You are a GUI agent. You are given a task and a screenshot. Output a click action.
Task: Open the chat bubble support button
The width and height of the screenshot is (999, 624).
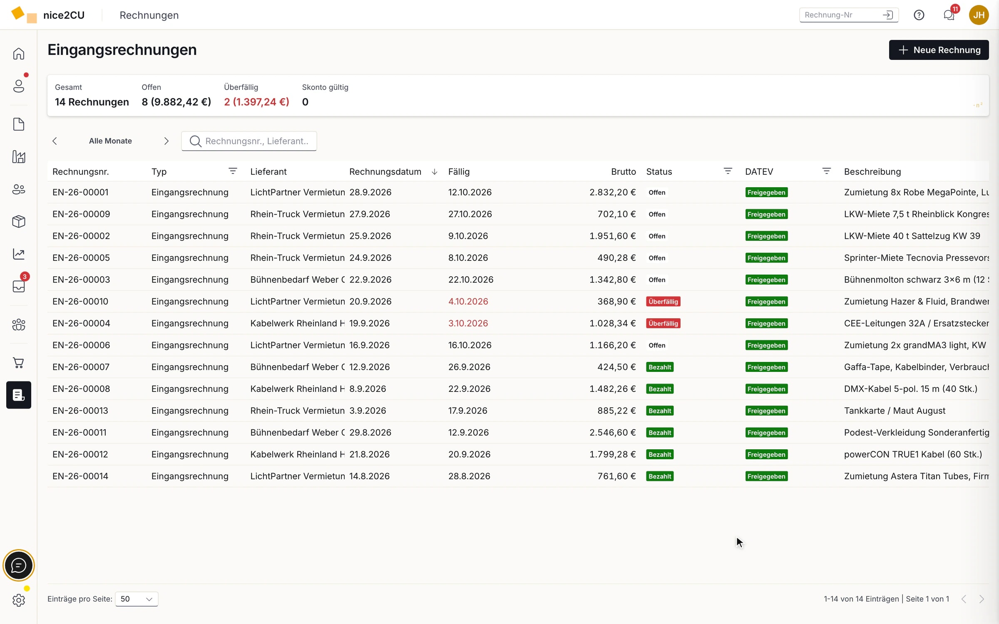pyautogui.click(x=18, y=565)
